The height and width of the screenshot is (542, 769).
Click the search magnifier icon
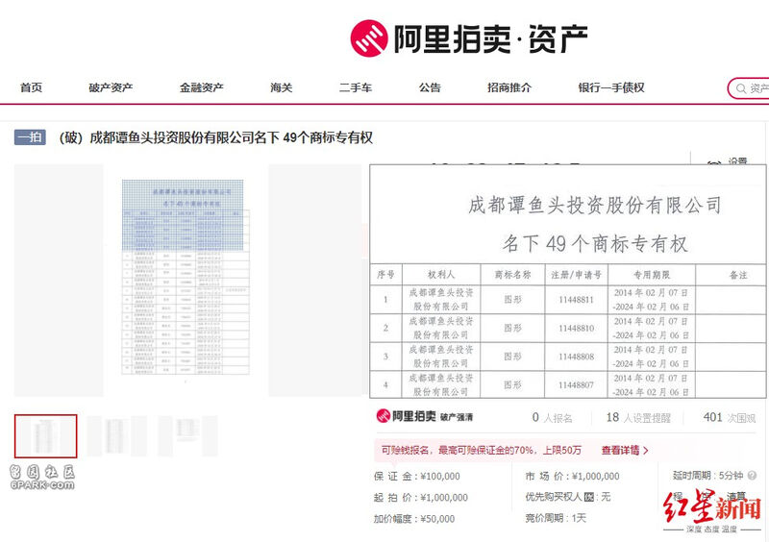click(740, 88)
